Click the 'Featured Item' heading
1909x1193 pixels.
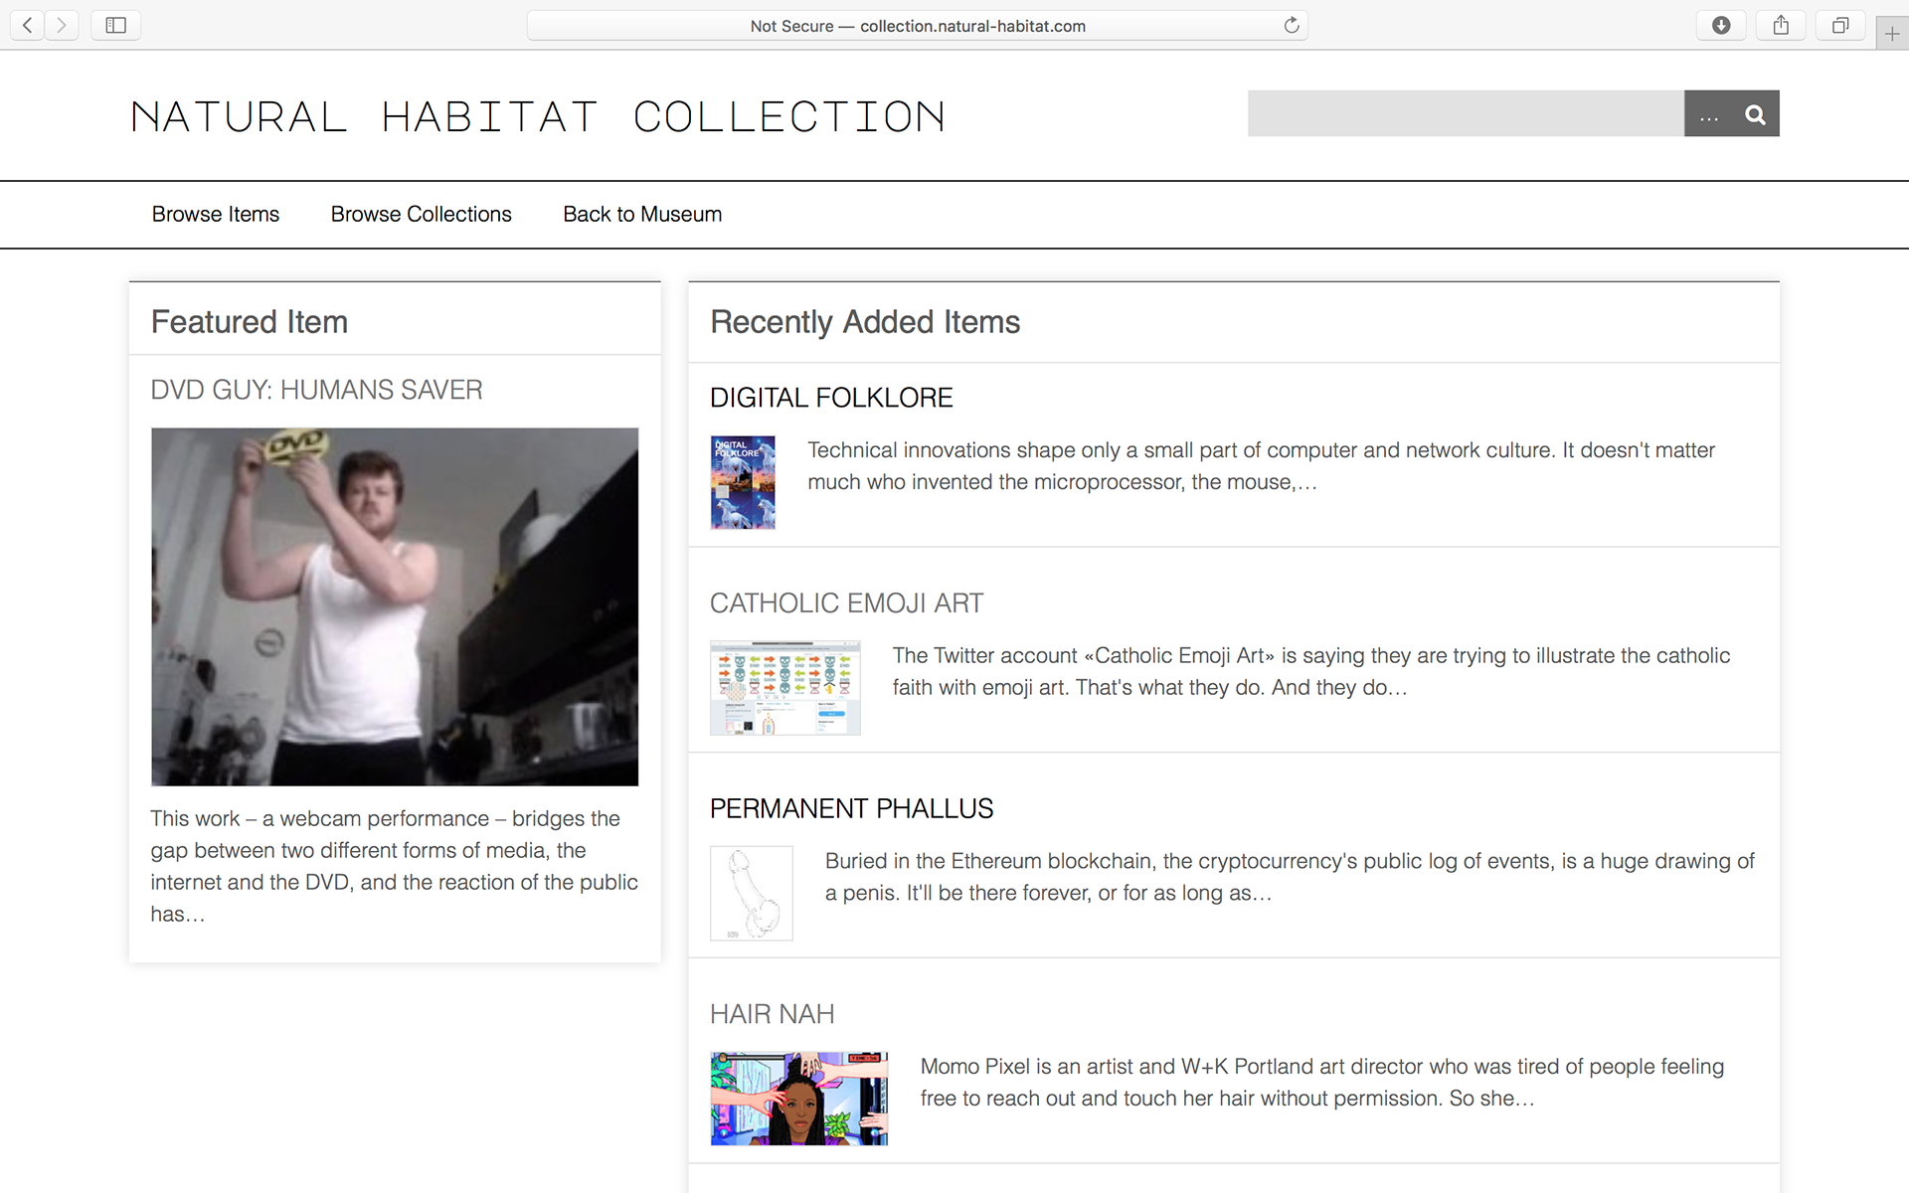[x=250, y=322]
